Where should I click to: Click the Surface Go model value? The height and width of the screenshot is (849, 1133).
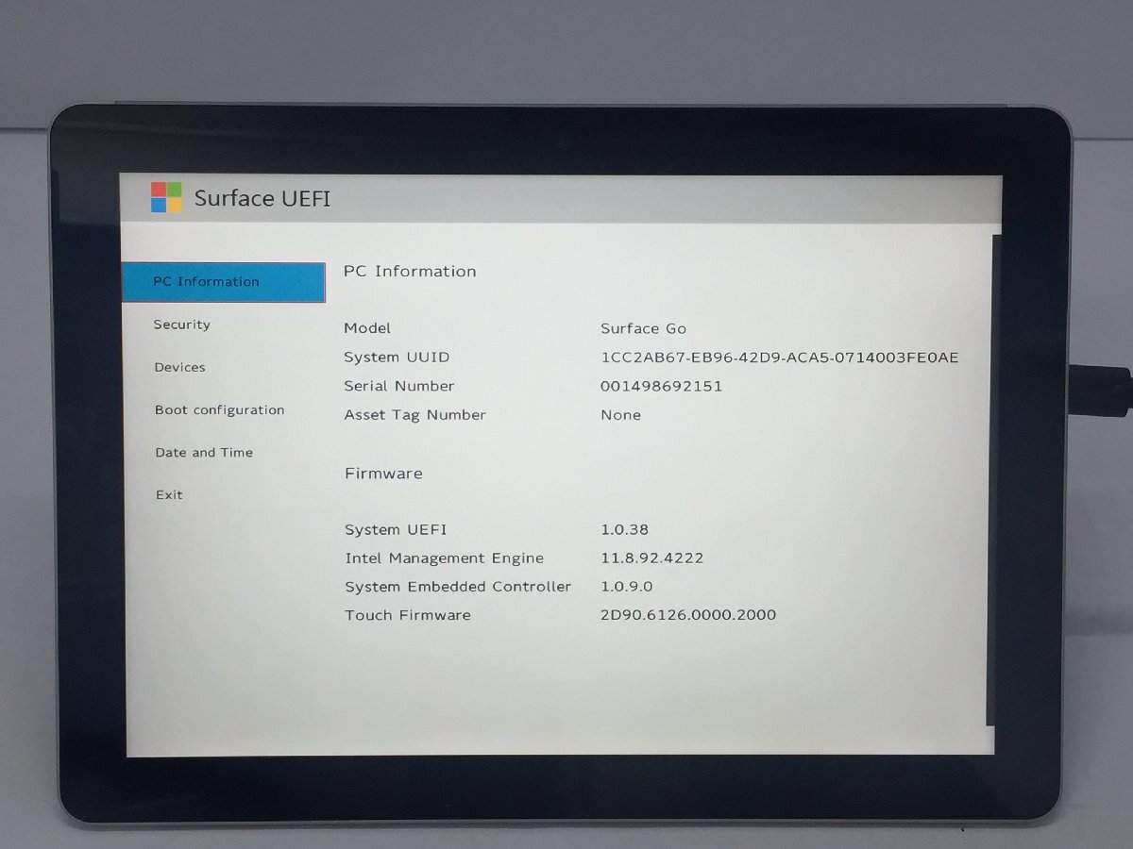click(644, 328)
